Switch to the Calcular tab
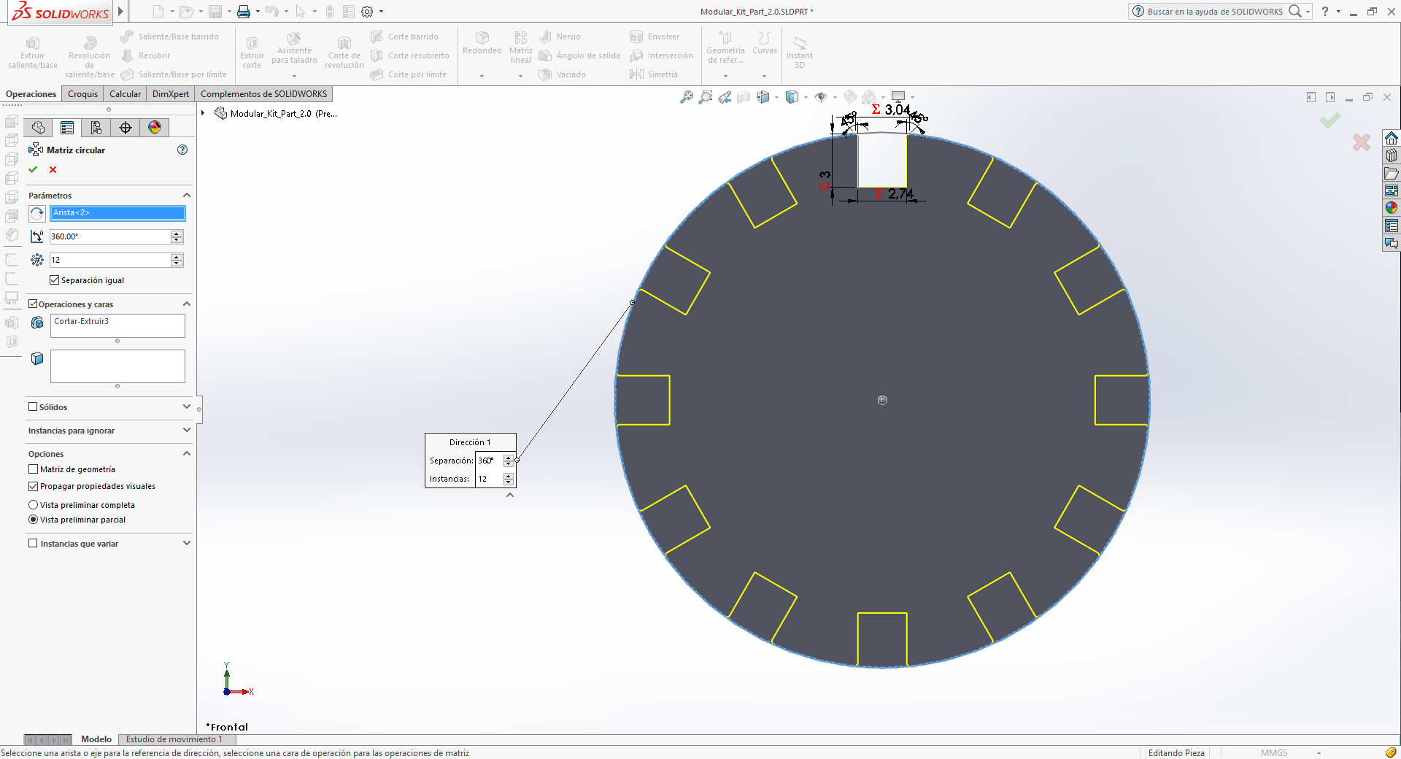The width and height of the screenshot is (1401, 759). [125, 94]
